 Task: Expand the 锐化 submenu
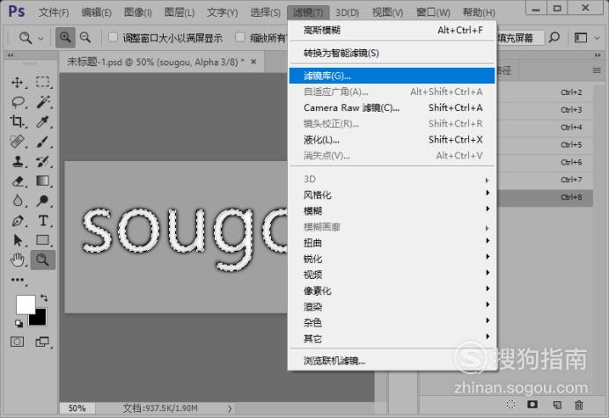point(393,259)
